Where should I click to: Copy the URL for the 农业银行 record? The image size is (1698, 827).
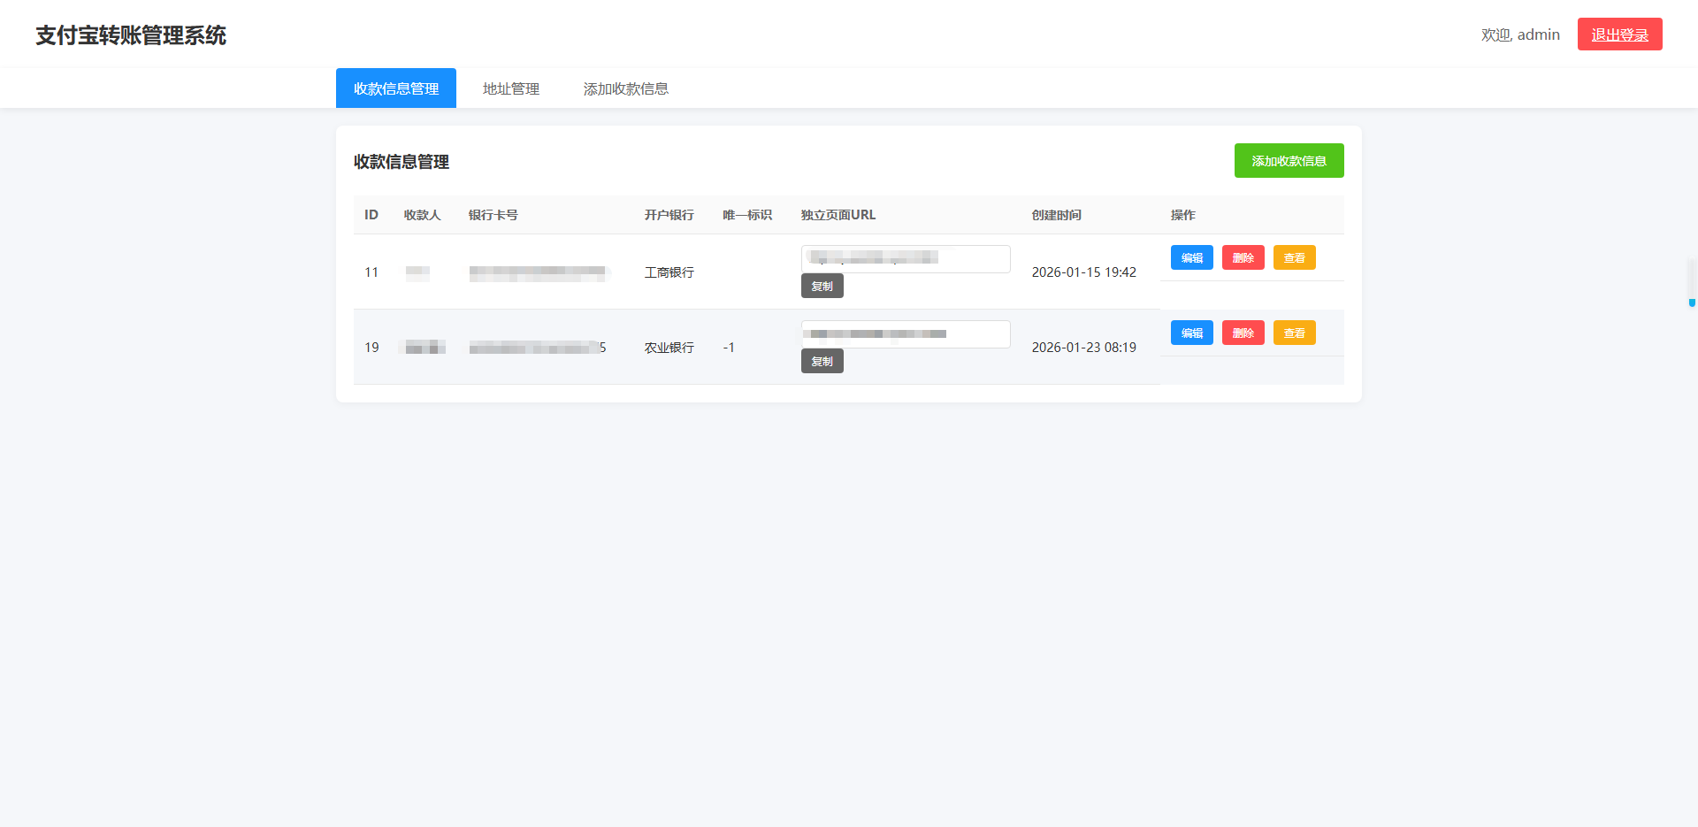[x=822, y=361]
